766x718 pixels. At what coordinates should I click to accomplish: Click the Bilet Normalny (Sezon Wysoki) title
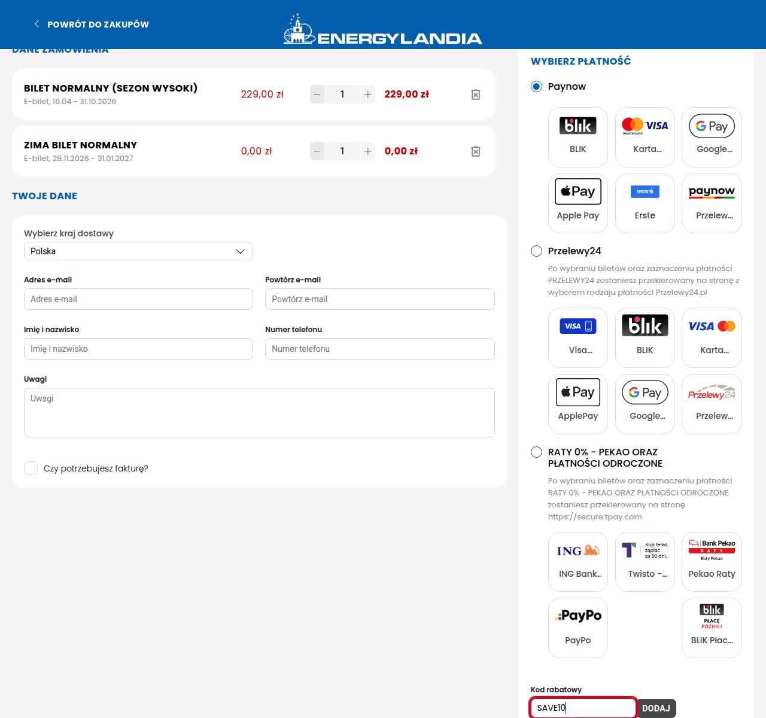coord(111,89)
